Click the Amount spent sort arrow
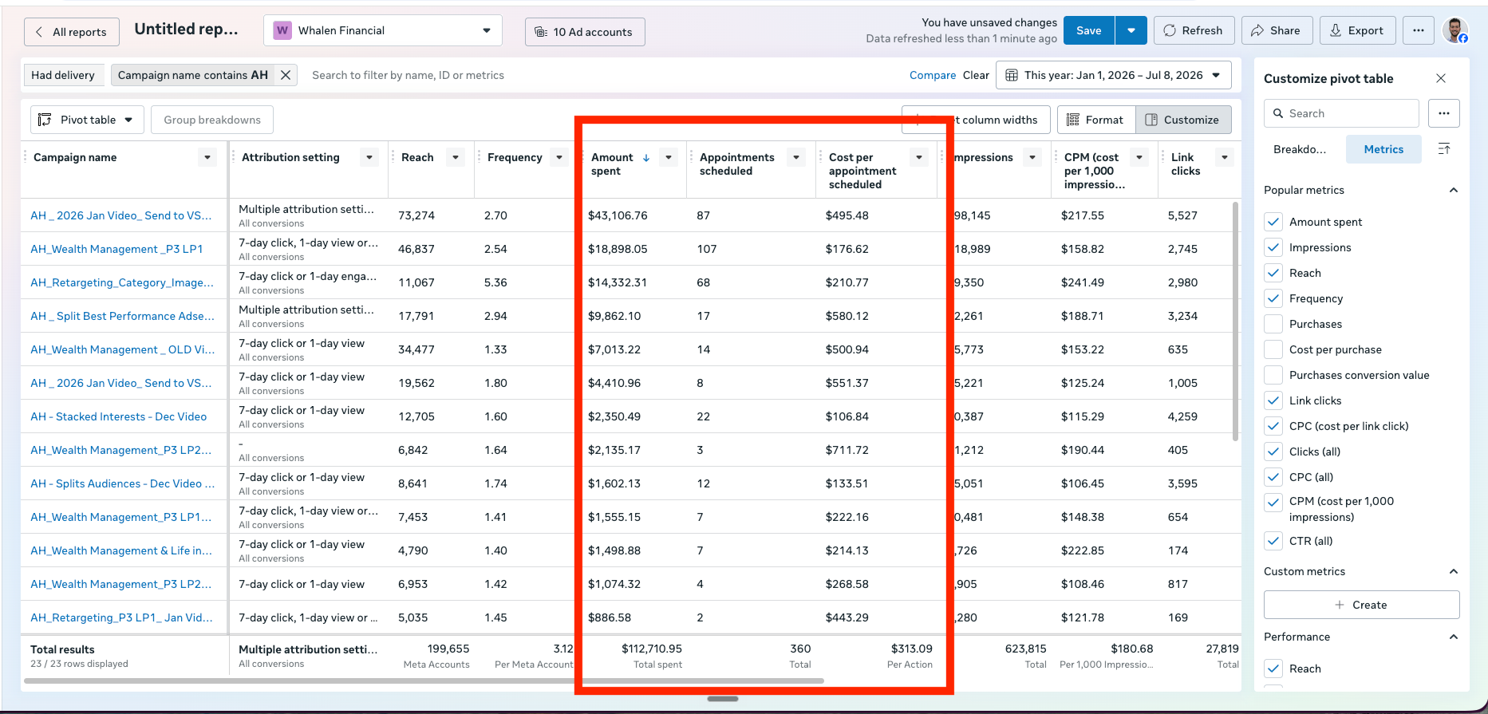Image resolution: width=1488 pixels, height=714 pixels. pyautogui.click(x=646, y=158)
